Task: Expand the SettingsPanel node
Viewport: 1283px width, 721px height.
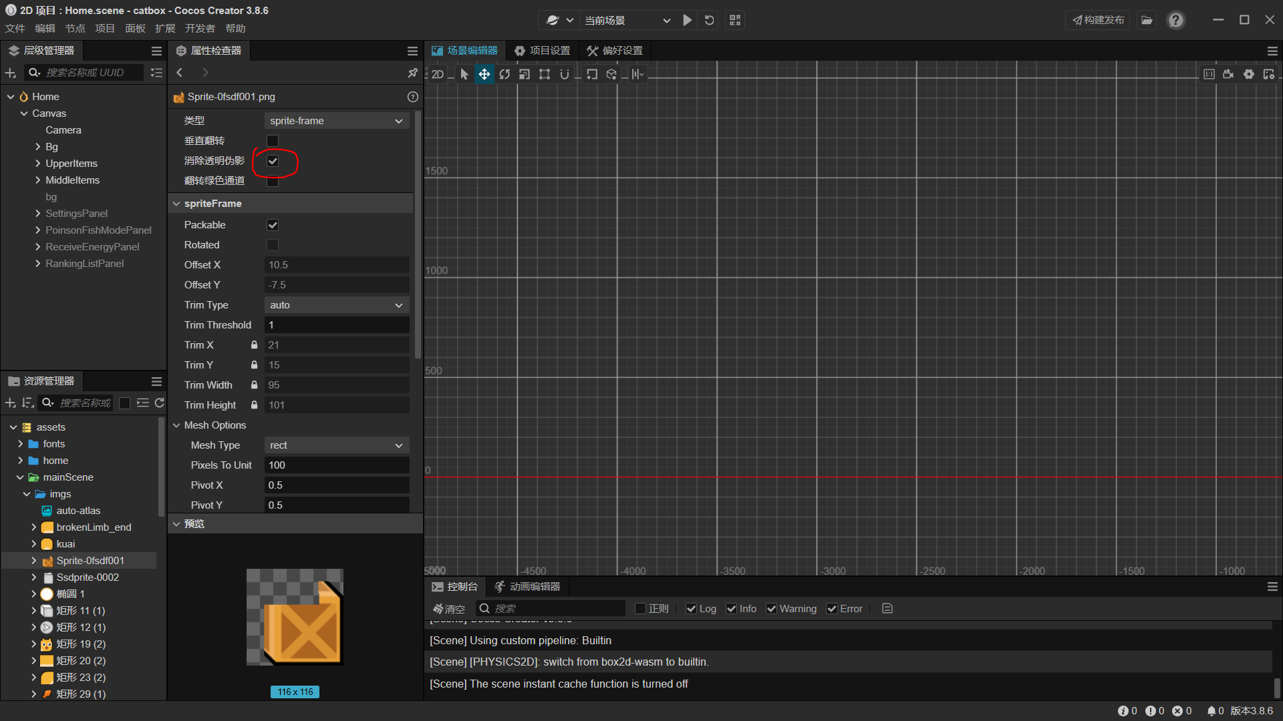Action: (37, 214)
